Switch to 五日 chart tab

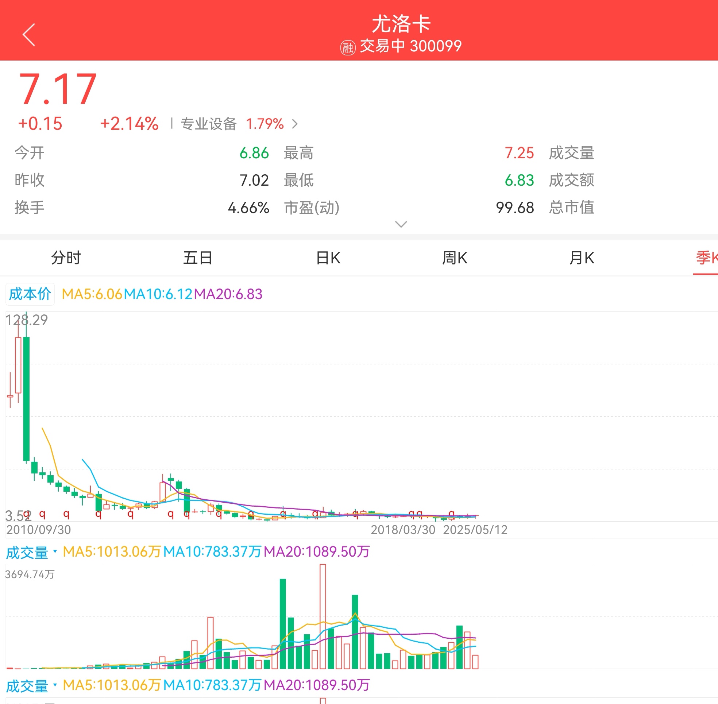198,258
